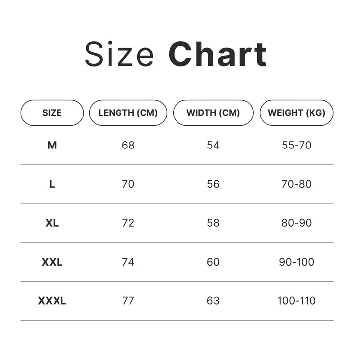This screenshot has height=354, width=354.
Task: Select the XXL size row label
Action: click(x=52, y=262)
